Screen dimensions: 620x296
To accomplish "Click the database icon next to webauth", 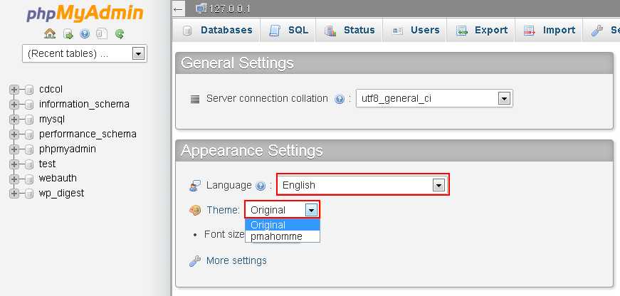I will click(x=29, y=179).
